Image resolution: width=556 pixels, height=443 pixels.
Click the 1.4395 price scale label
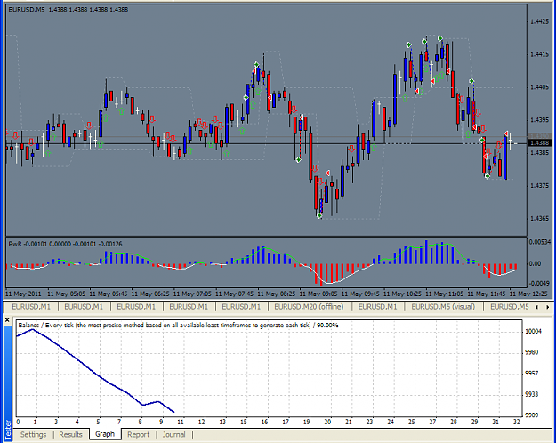tap(539, 120)
